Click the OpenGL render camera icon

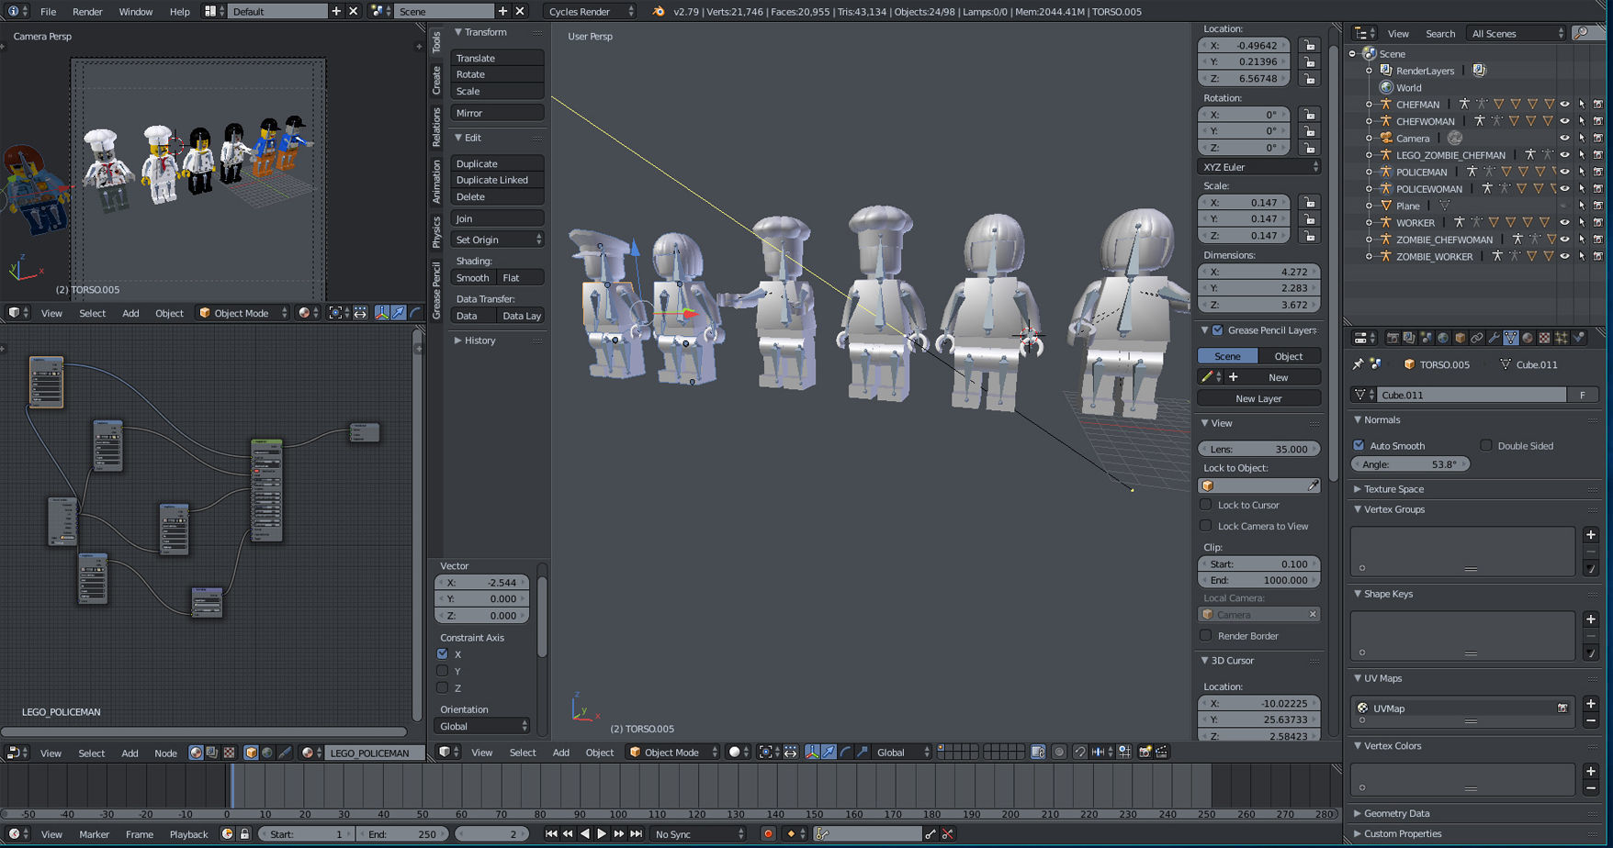point(1145,752)
